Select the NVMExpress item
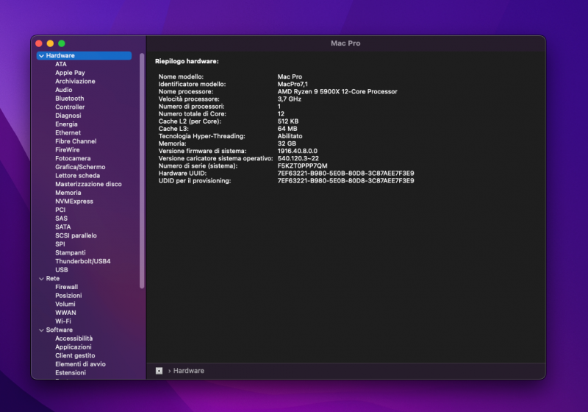Image resolution: width=588 pixels, height=412 pixels. click(x=73, y=202)
